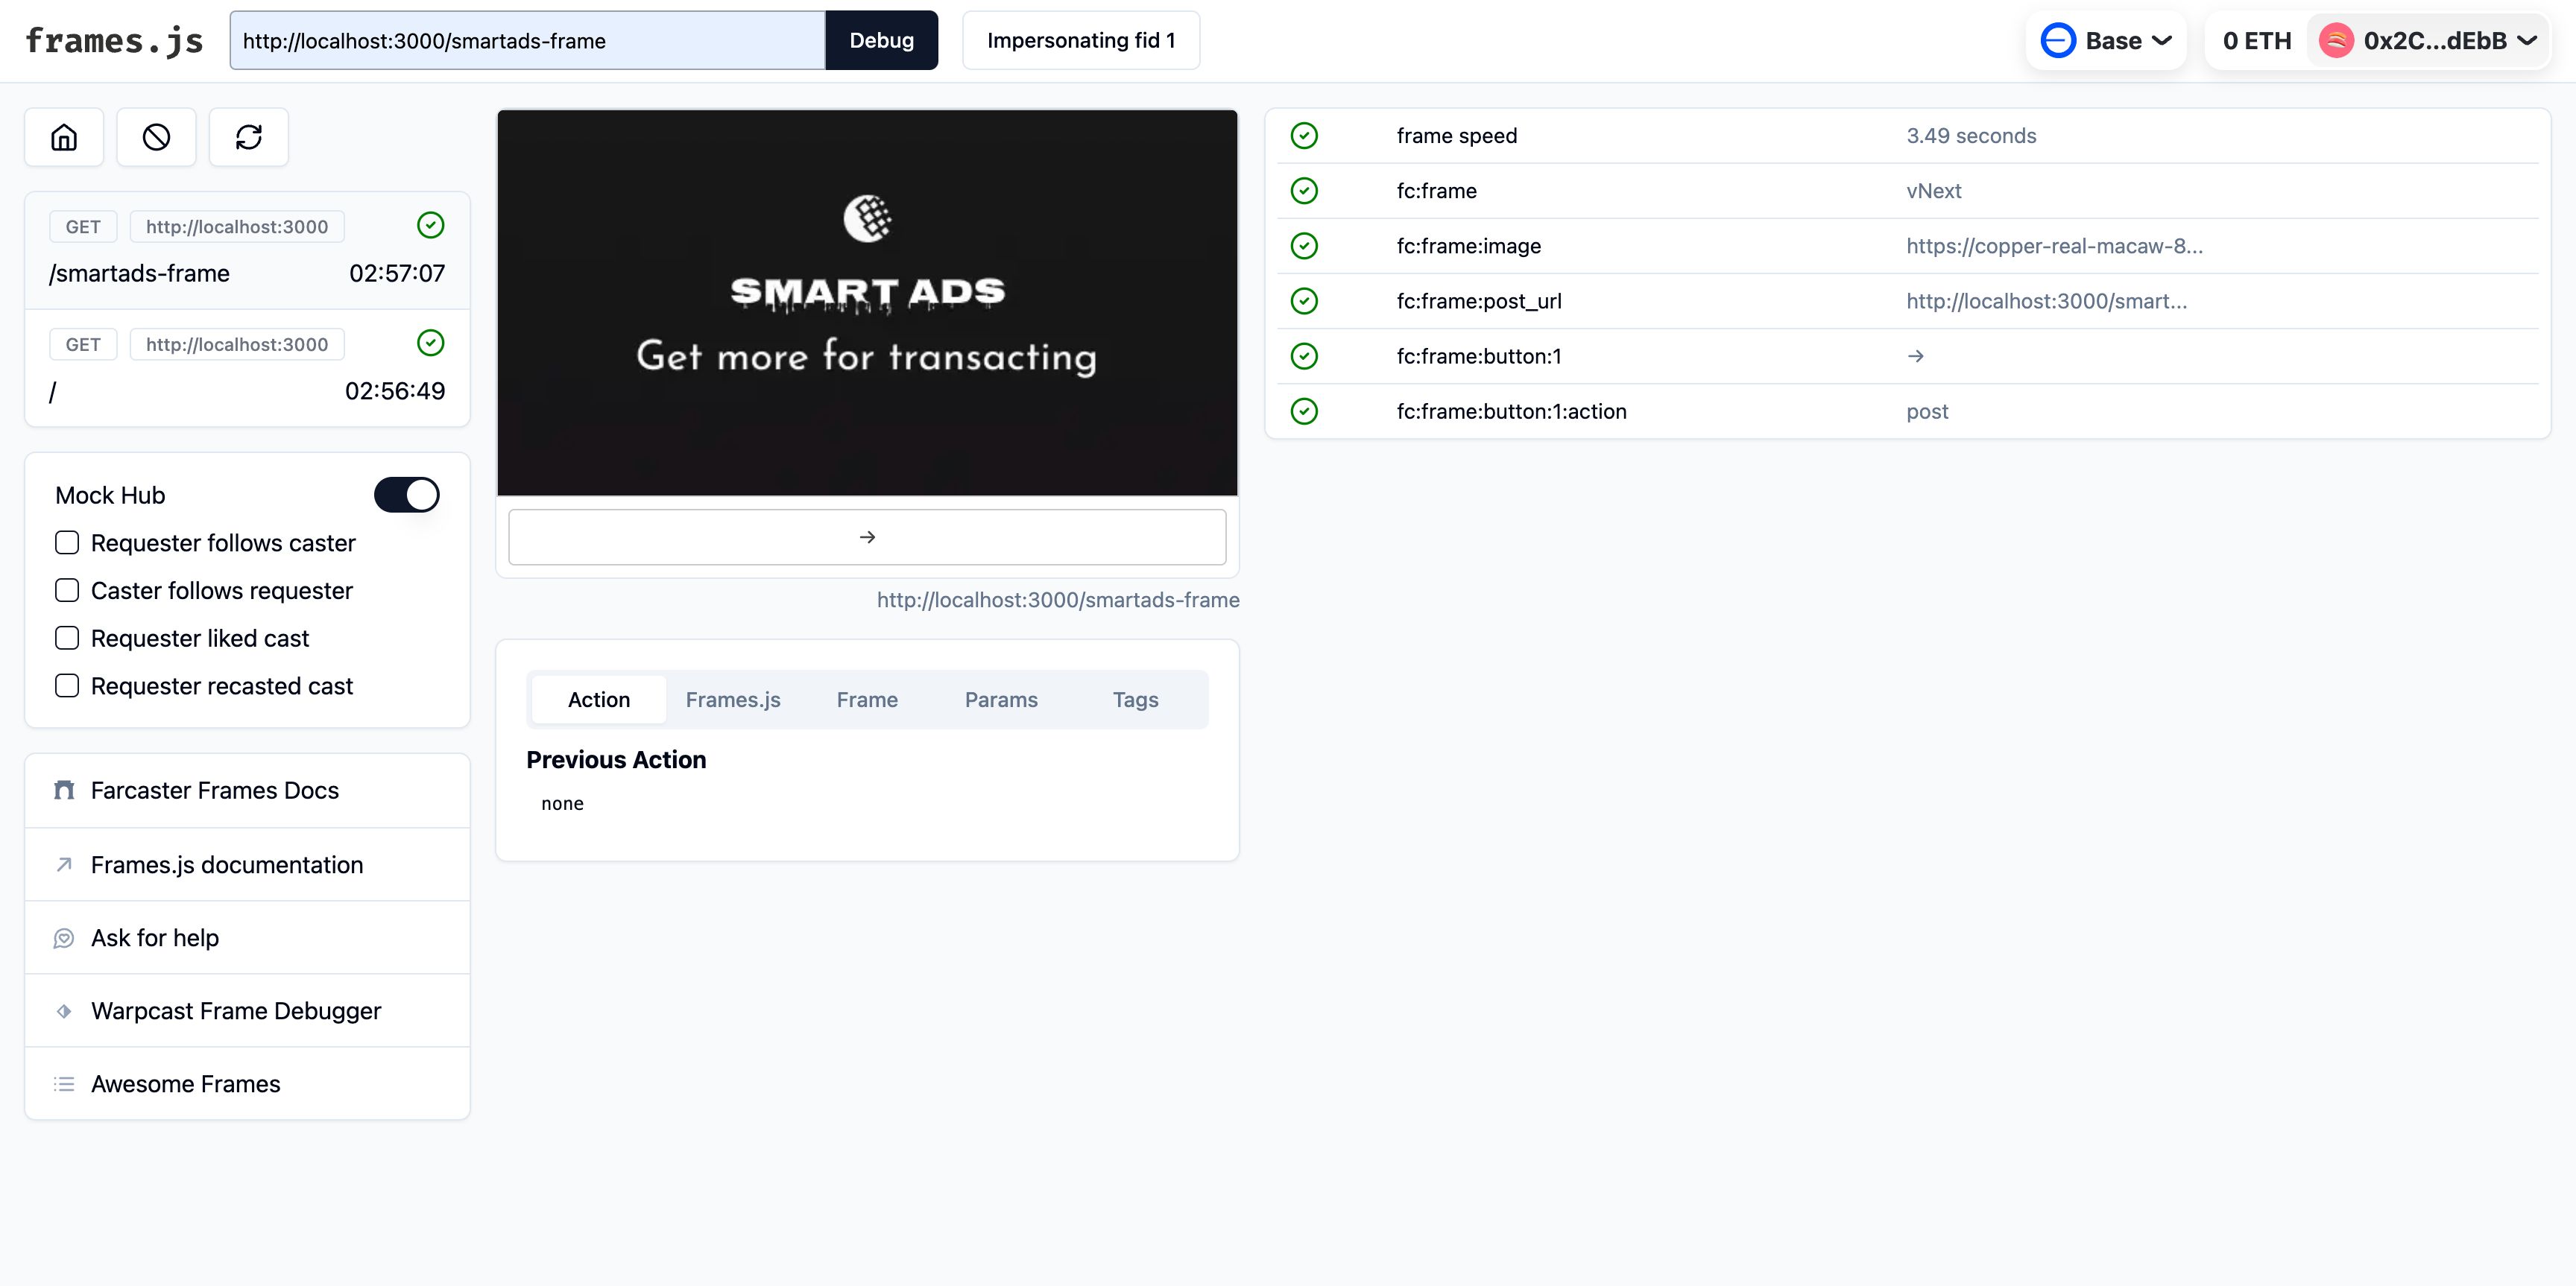Screen dimensions: 2576x1286
Task: Click the green check on /smartads-frame request
Action: click(431, 226)
